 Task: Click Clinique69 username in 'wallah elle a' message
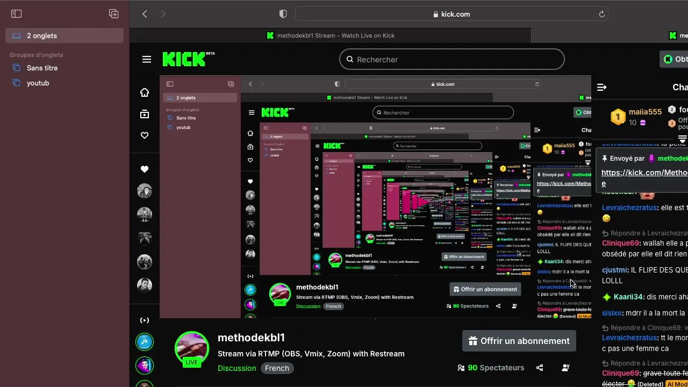pyautogui.click(x=621, y=243)
